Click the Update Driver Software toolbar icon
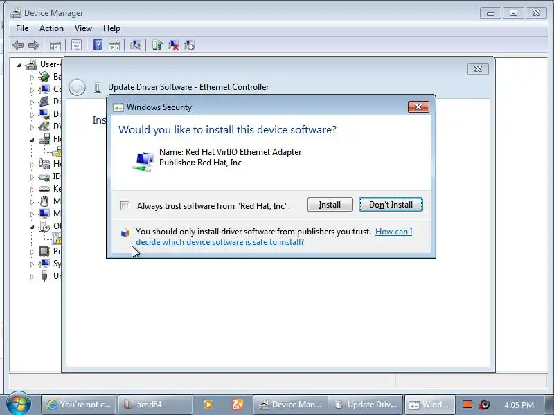Viewport: 554px width, 415px height. pos(157,45)
